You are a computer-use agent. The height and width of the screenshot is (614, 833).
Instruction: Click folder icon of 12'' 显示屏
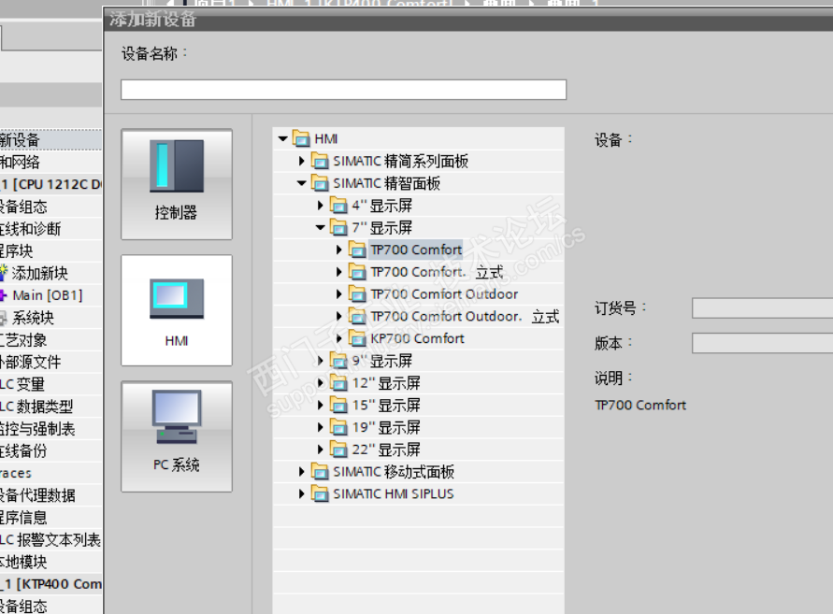pos(338,382)
